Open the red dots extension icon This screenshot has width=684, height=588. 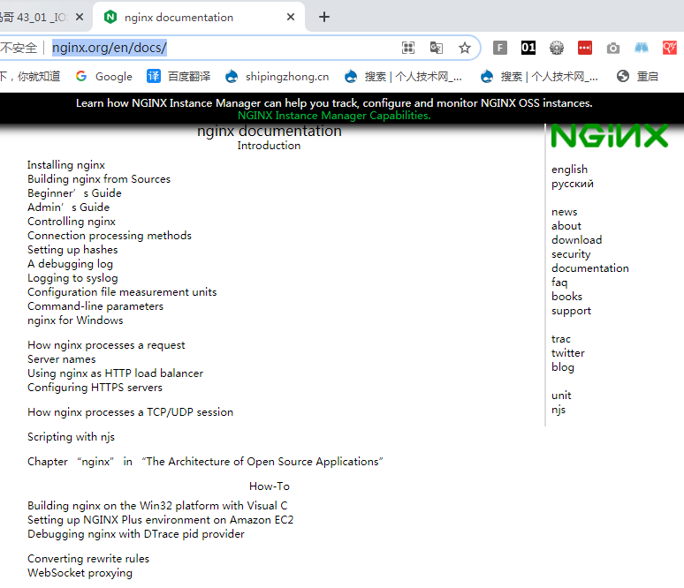coord(585,48)
